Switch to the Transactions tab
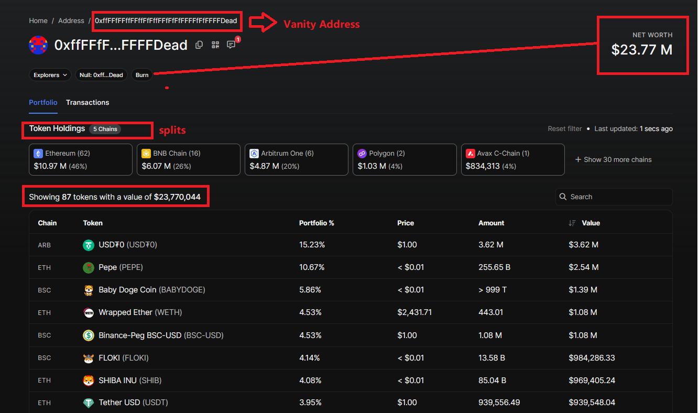699x413 pixels. 88,103
